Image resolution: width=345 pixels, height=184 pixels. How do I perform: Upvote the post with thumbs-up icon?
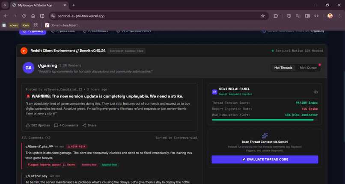[28, 125]
